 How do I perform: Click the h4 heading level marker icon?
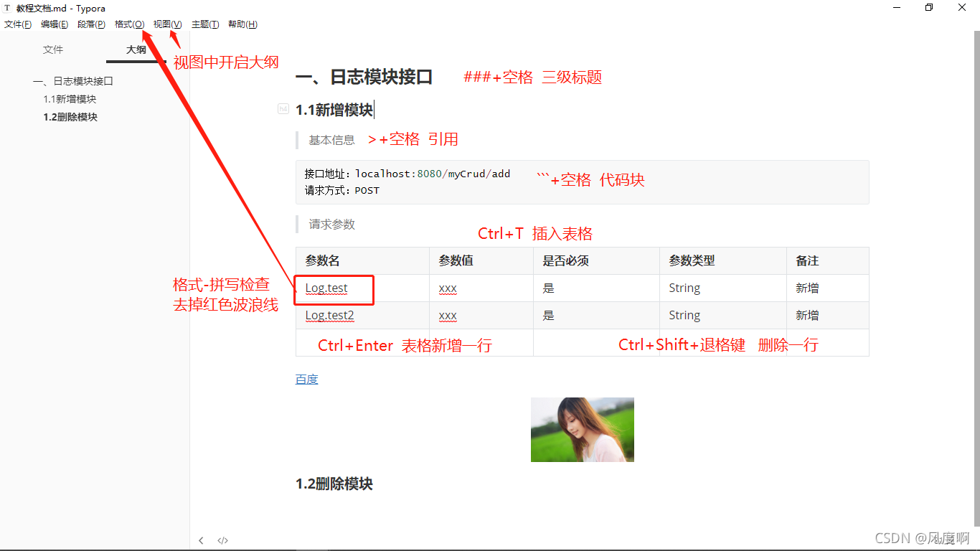click(x=283, y=109)
